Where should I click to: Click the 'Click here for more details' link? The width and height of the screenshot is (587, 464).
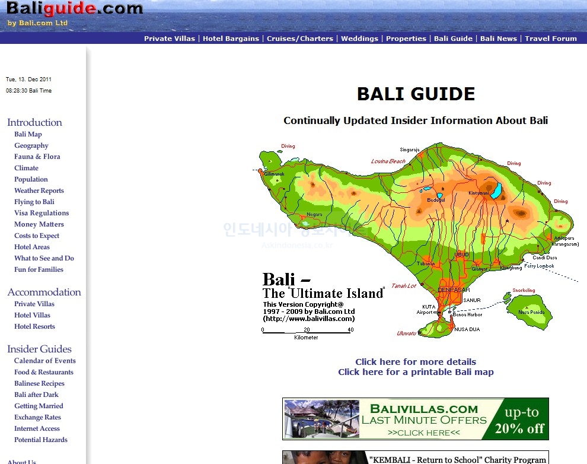(x=416, y=362)
